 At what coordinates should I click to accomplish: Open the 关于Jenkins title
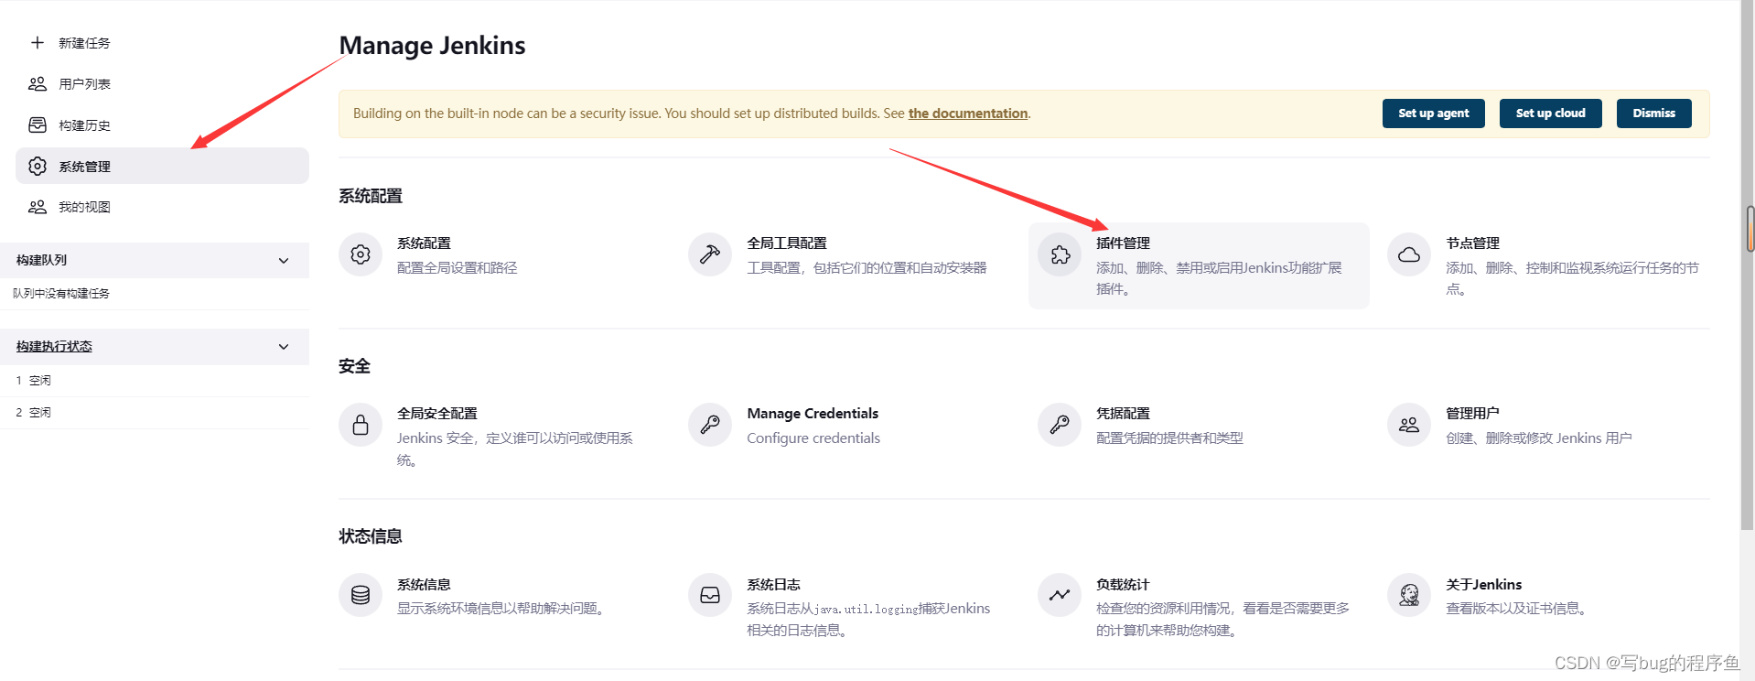pyautogui.click(x=1483, y=584)
